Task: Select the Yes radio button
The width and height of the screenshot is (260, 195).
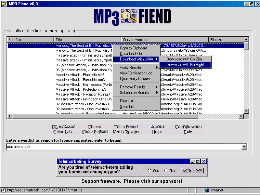Action: (149, 170)
